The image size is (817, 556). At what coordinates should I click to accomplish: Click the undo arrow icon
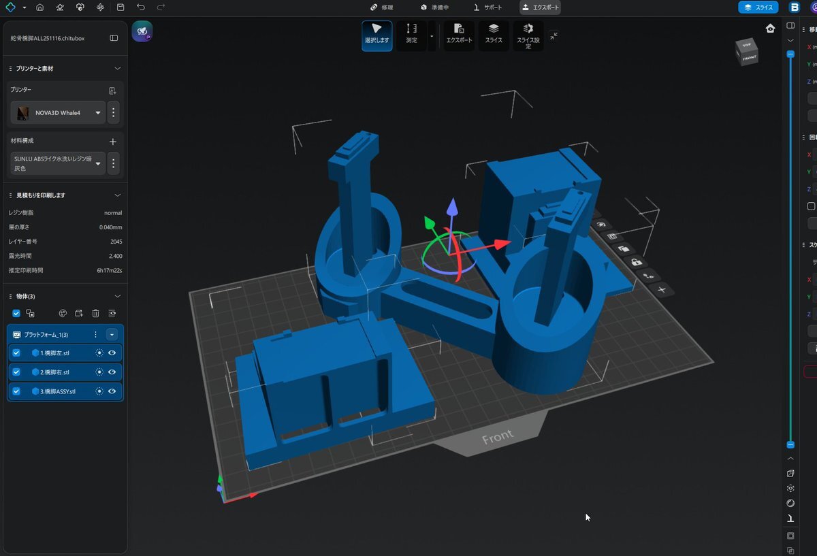[x=141, y=7]
